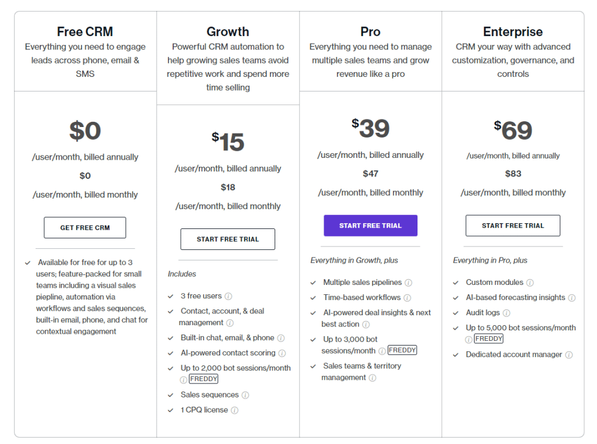Viewport: 597px width, 444px height.
Task: Open info for AI-based forecasting insights
Action: pos(572,298)
